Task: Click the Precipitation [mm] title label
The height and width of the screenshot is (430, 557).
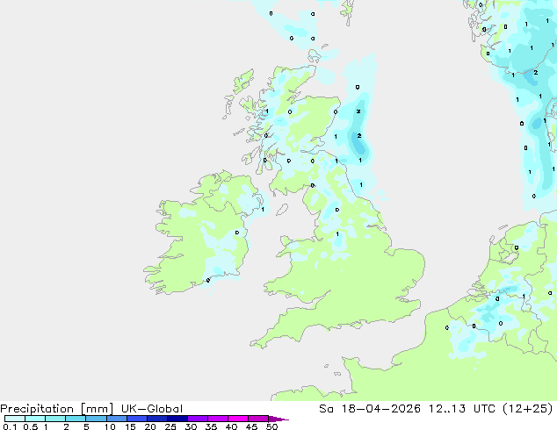Action: coord(57,409)
